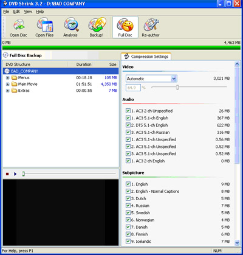
Task: Play the video preview
Action: click(x=15, y=174)
